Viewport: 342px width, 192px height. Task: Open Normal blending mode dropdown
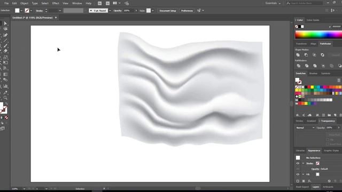[x=305, y=128]
